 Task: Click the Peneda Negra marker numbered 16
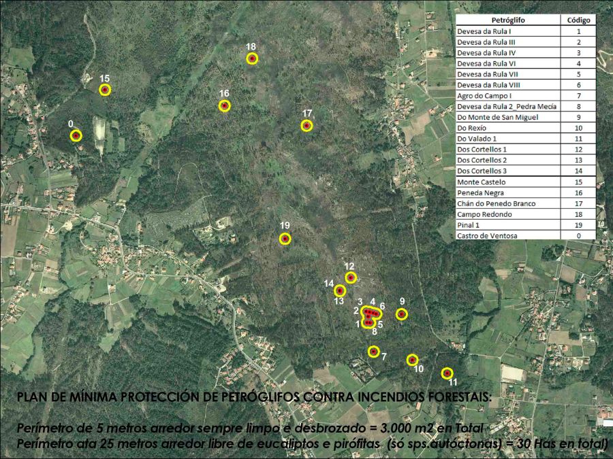[x=223, y=106]
